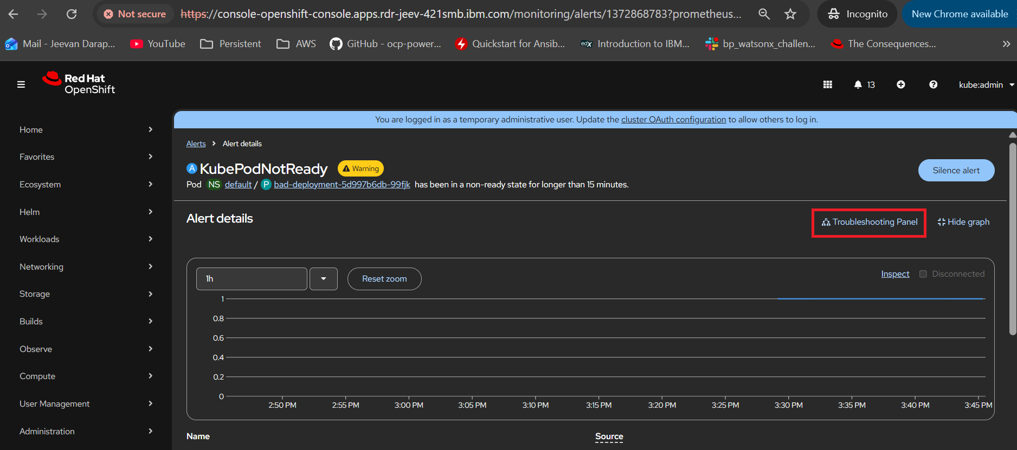
Task: Open the browser zoom magnifier icon
Action: pyautogui.click(x=764, y=14)
